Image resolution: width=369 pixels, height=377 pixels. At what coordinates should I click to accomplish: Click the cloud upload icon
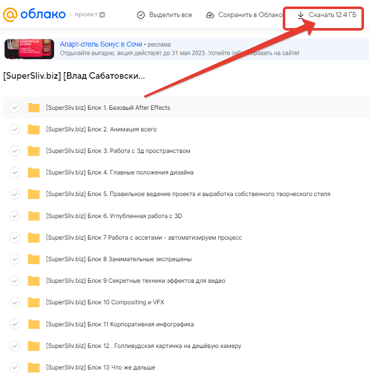click(x=210, y=15)
